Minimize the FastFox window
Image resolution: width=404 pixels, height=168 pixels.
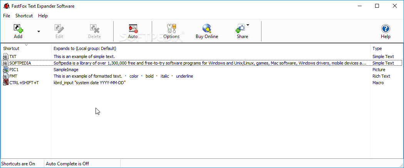359,6
